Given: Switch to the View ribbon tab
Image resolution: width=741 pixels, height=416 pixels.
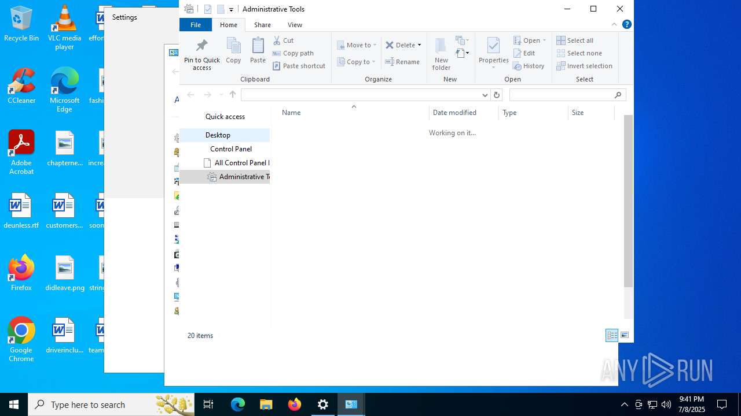Looking at the screenshot, I should 295,25.
